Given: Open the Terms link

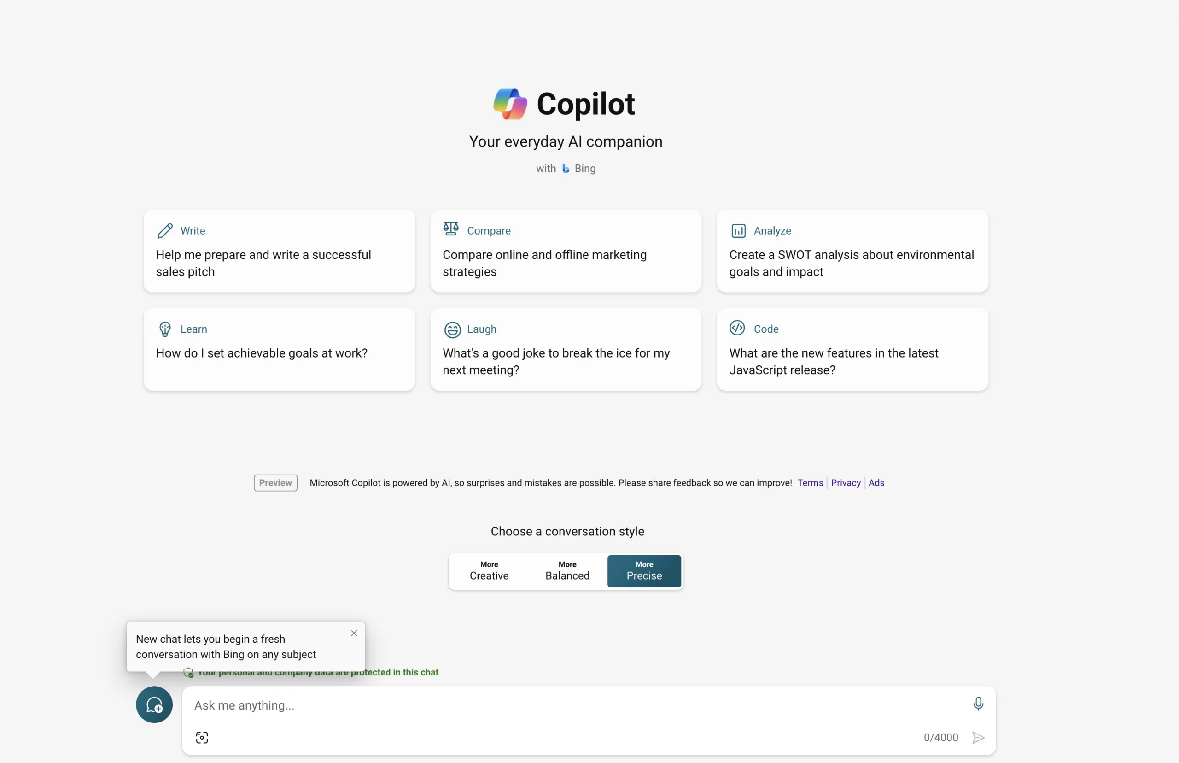Looking at the screenshot, I should (810, 482).
